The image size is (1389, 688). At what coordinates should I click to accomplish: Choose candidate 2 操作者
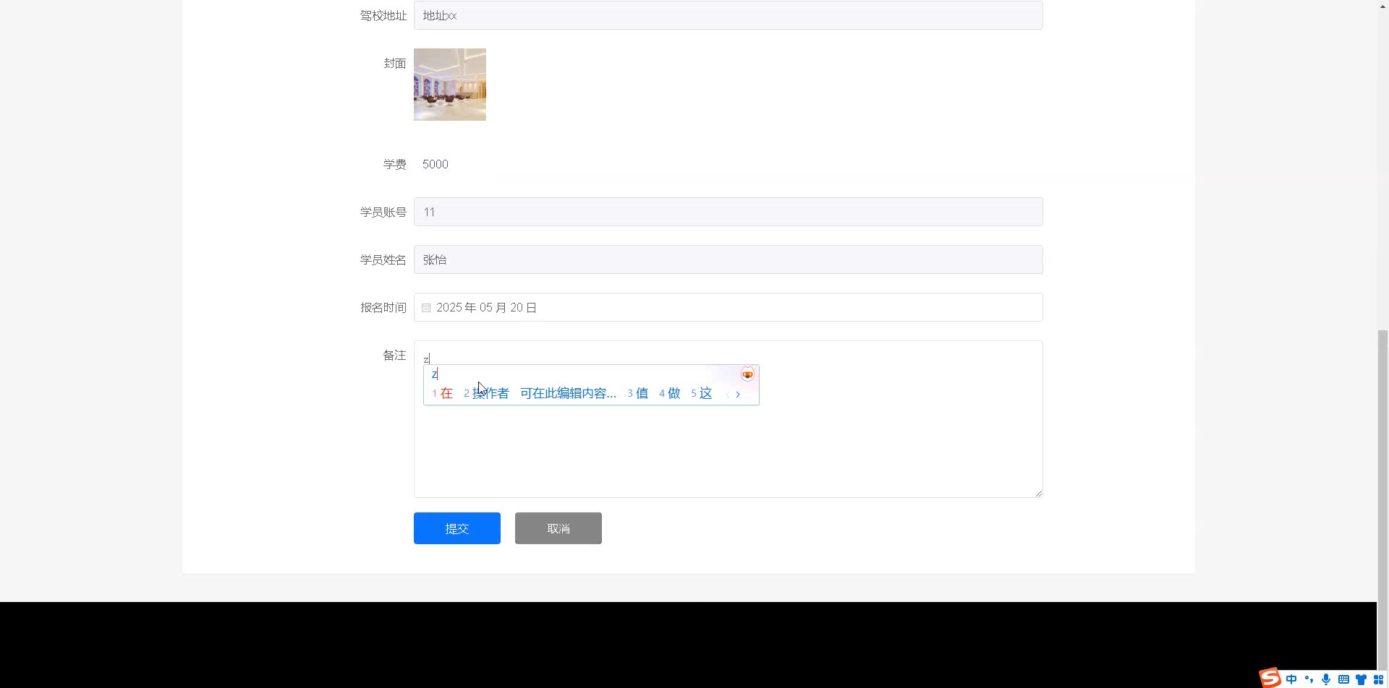pos(486,393)
